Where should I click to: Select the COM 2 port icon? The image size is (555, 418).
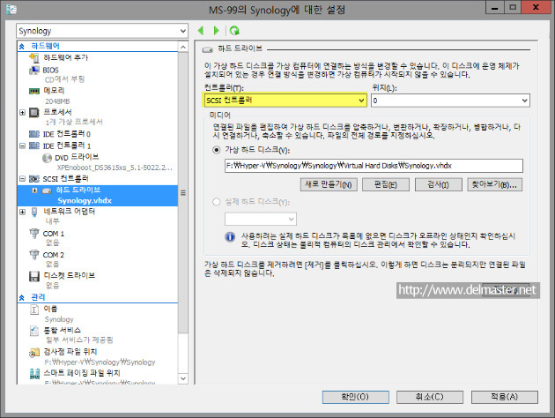pos(34,255)
